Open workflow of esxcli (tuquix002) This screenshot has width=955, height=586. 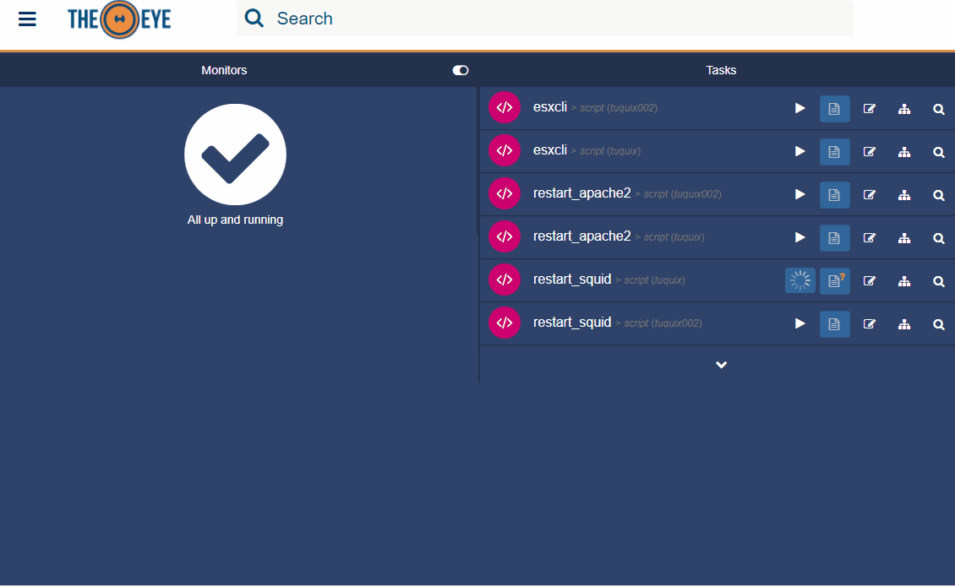tap(903, 109)
